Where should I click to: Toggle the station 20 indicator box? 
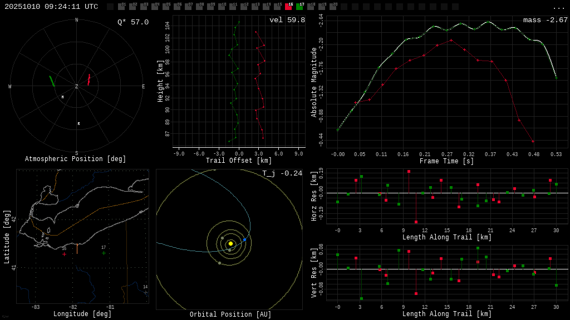(333, 7)
